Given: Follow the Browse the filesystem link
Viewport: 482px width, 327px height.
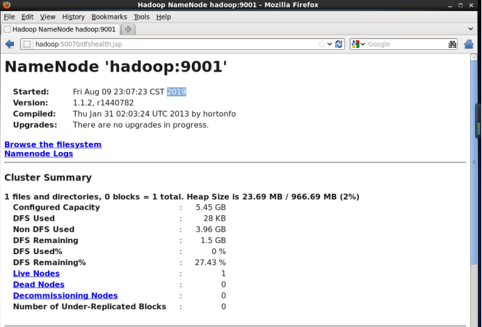Looking at the screenshot, I should click(53, 144).
